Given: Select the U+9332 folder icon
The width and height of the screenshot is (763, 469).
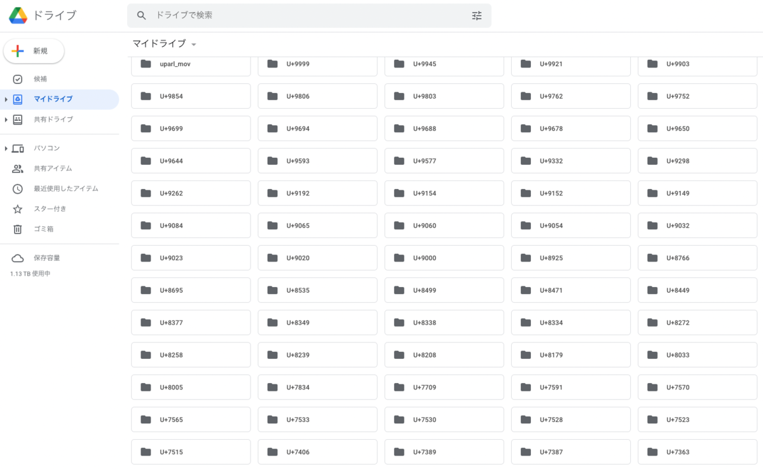Looking at the screenshot, I should 526,161.
